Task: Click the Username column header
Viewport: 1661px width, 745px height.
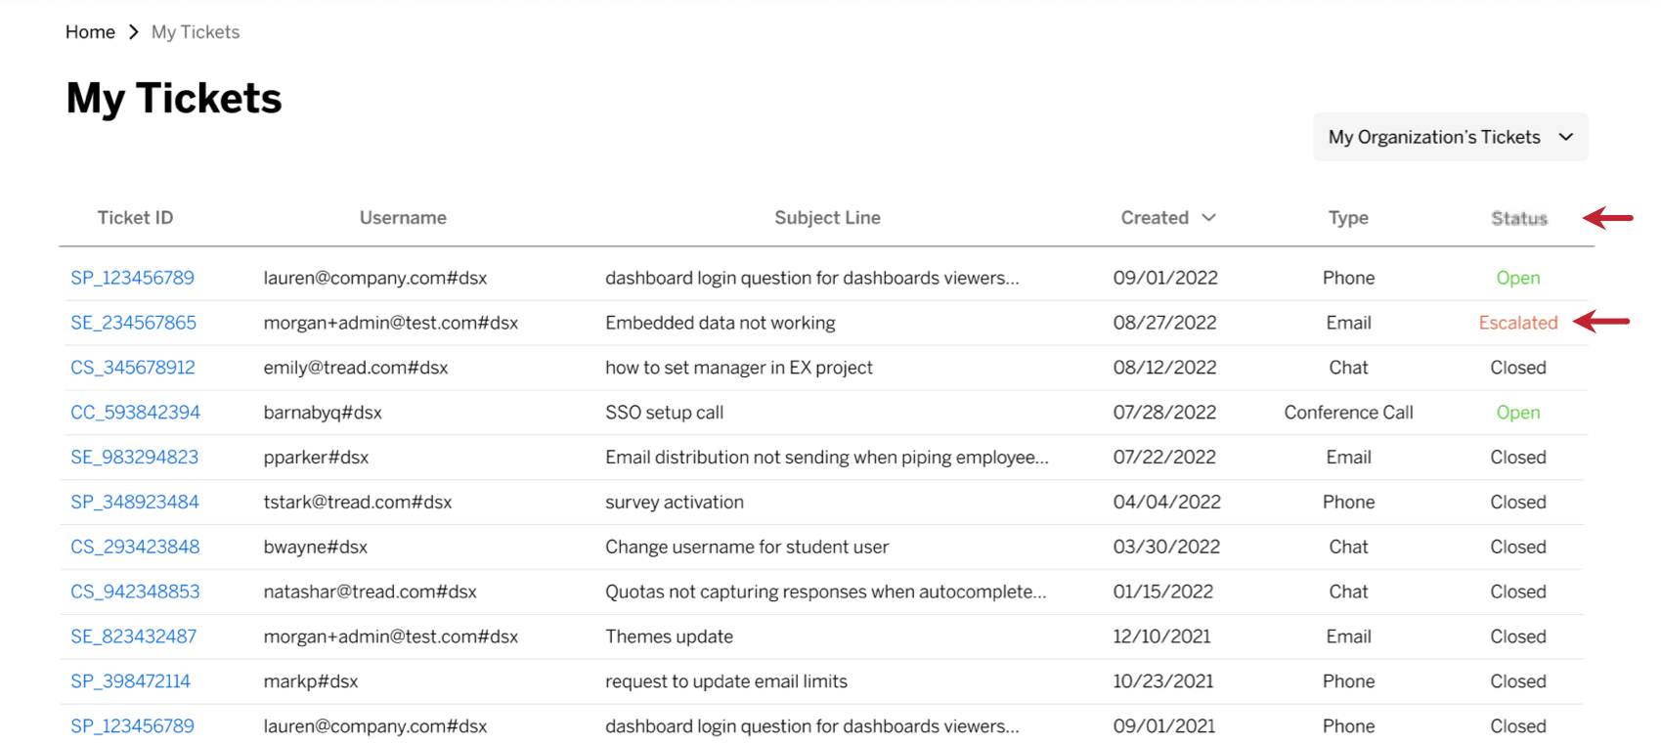Action: pyautogui.click(x=403, y=218)
